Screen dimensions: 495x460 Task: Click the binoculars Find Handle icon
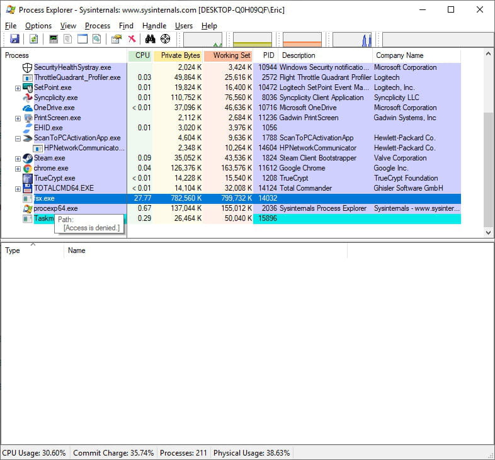coord(151,39)
